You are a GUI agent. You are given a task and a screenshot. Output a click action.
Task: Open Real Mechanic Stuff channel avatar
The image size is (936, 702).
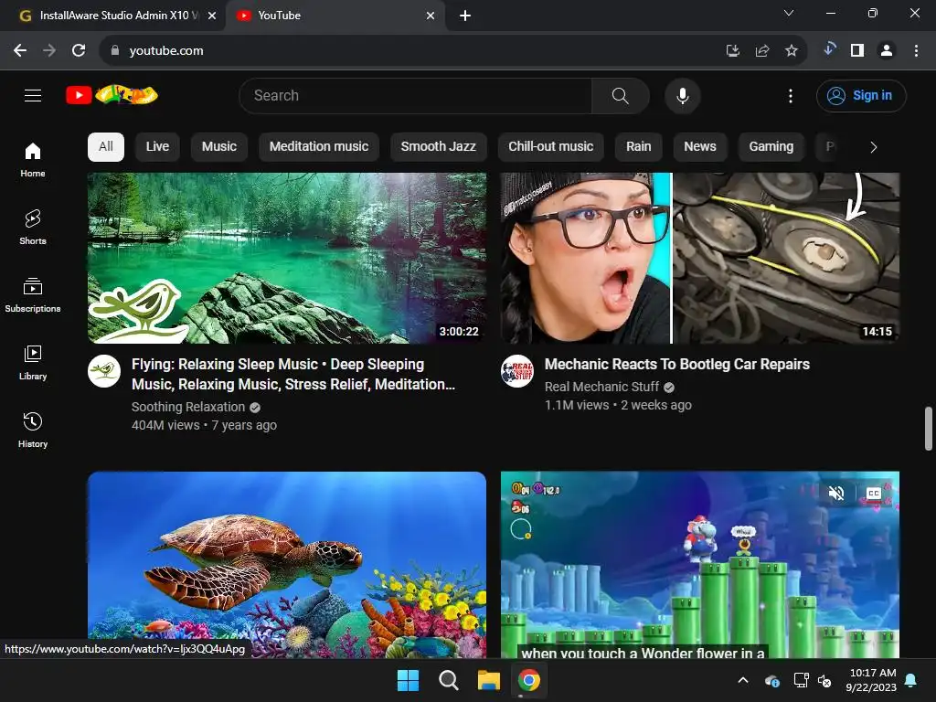click(x=517, y=371)
